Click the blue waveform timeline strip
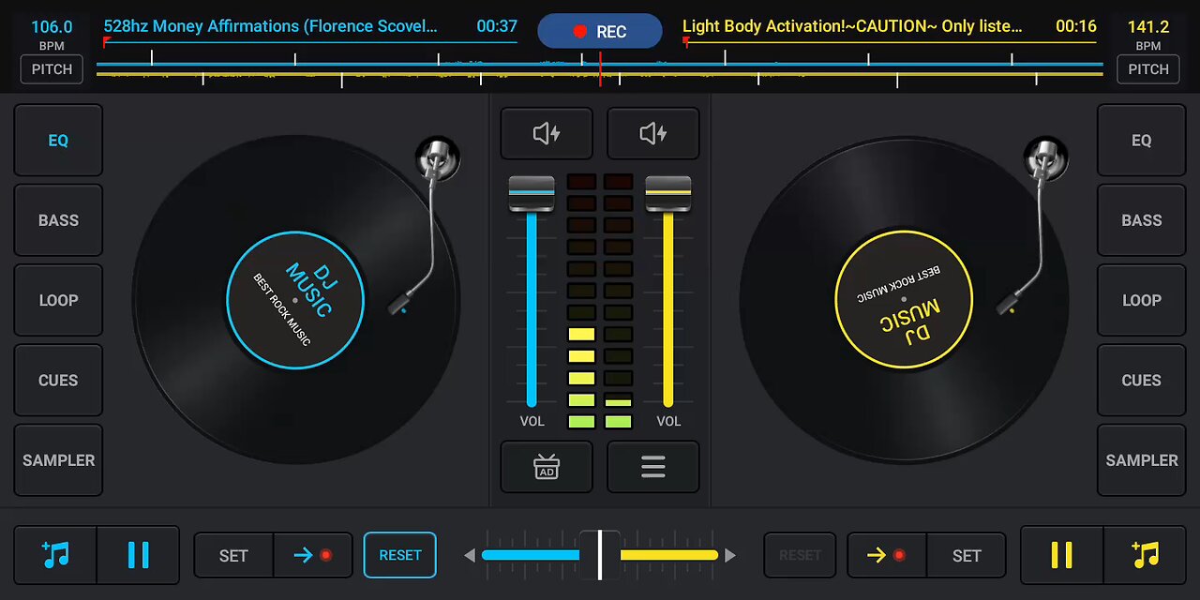Image resolution: width=1200 pixels, height=600 pixels. (600, 65)
